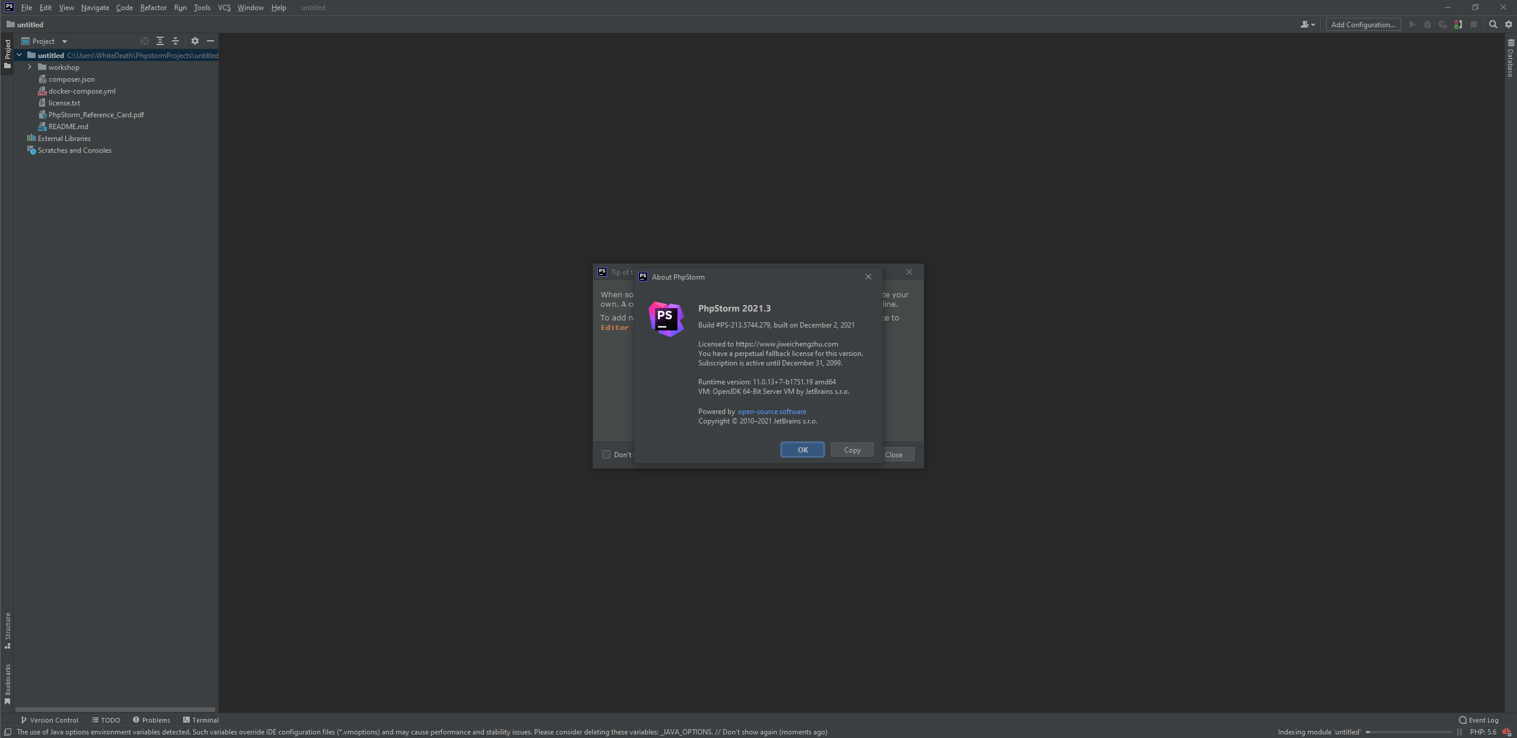Collapse the untitled root folder
1517x738 pixels.
(x=20, y=55)
